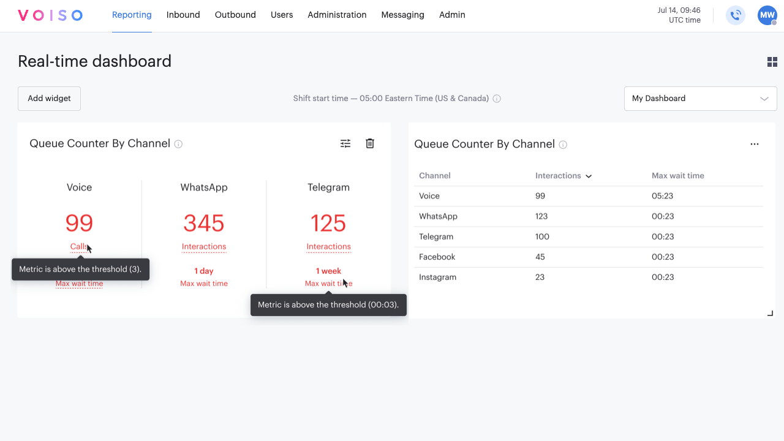
Task: Click Interactions label under Telegram
Action: click(329, 247)
